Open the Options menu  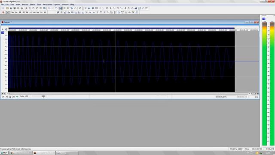point(57,5)
